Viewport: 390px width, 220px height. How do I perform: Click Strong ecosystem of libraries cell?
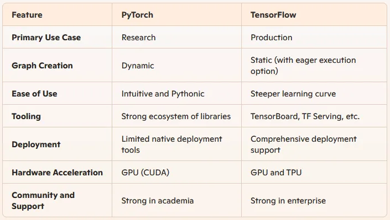coord(176,116)
